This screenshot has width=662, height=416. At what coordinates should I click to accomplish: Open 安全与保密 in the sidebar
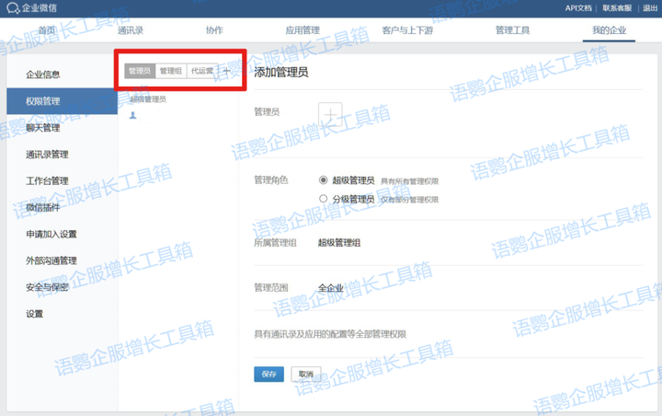47,287
